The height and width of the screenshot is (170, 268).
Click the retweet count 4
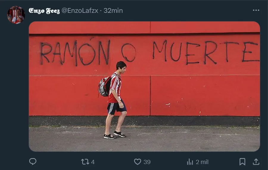[93, 162]
